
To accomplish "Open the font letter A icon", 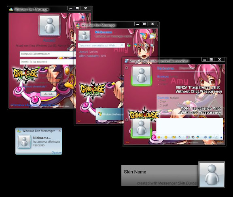I will tap(221, 137).
